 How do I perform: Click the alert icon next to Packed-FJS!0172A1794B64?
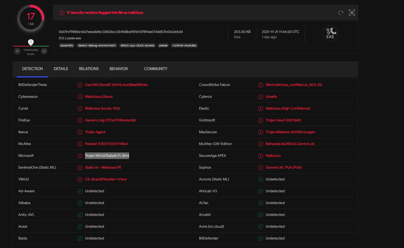(80, 144)
